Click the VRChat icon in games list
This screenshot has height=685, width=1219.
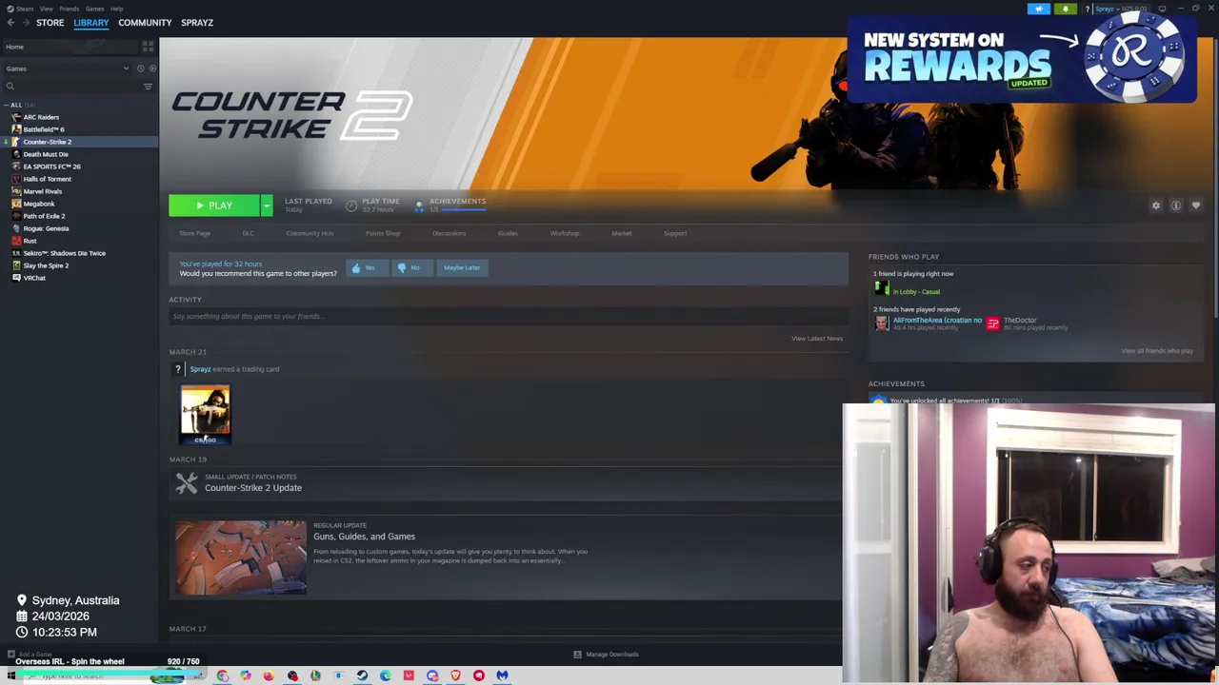pyautogui.click(x=16, y=278)
